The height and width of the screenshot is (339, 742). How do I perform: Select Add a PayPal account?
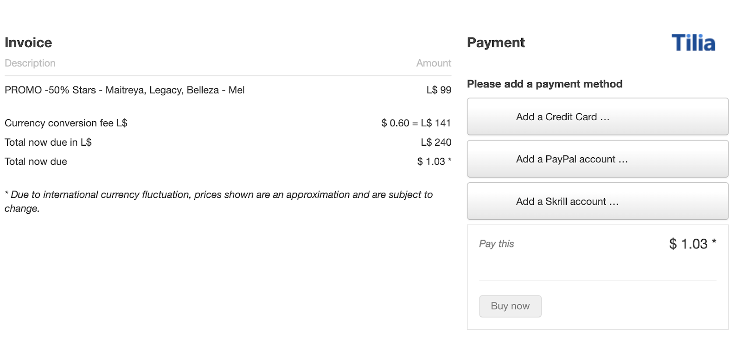coord(597,159)
